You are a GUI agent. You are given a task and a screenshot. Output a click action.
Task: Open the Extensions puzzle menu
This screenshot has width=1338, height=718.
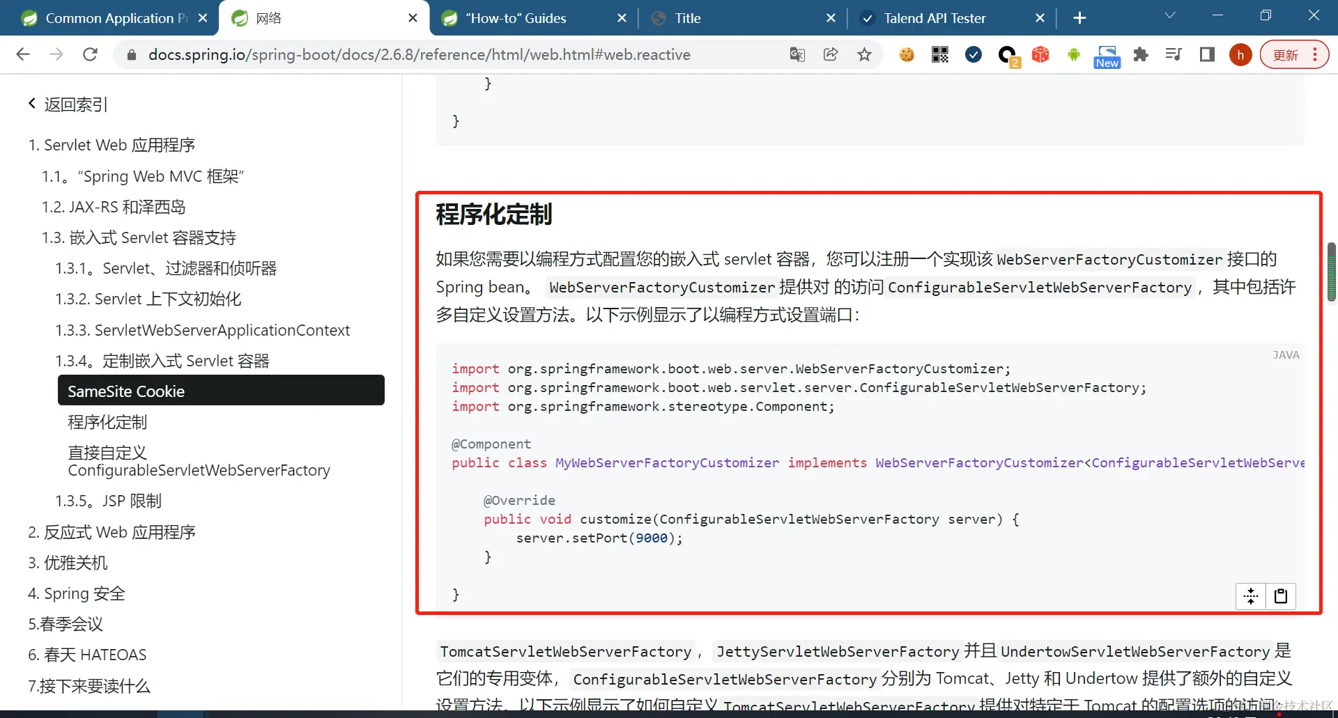pos(1141,54)
